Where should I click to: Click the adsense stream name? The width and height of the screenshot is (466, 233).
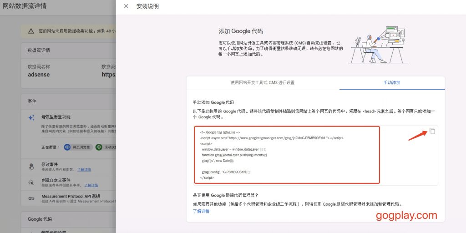click(x=39, y=75)
